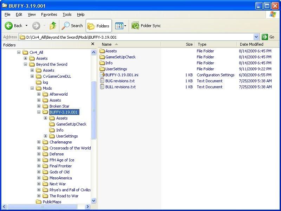Image resolution: width=281 pixels, height=211 pixels.
Task: Select BULL revisions.txt file icon
Action: (102, 87)
